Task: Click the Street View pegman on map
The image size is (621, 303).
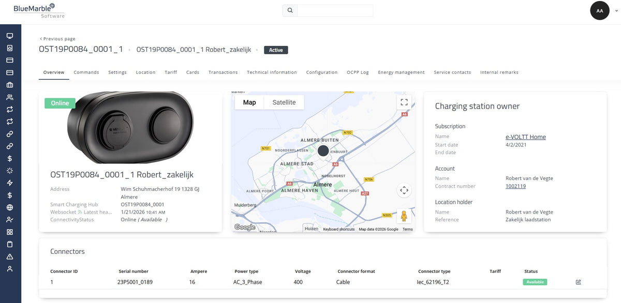Action: click(404, 216)
